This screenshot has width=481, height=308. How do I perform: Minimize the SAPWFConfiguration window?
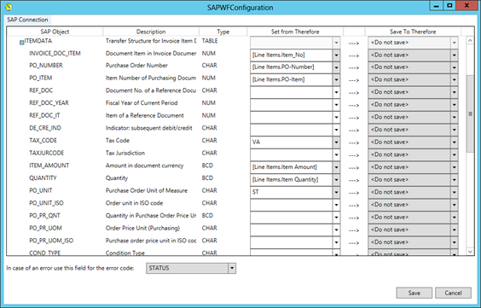(436, 6)
